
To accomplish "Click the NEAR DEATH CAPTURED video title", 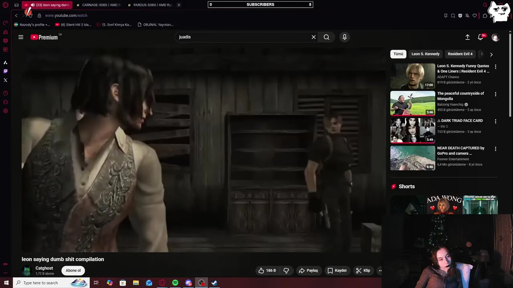I will click(x=461, y=151).
